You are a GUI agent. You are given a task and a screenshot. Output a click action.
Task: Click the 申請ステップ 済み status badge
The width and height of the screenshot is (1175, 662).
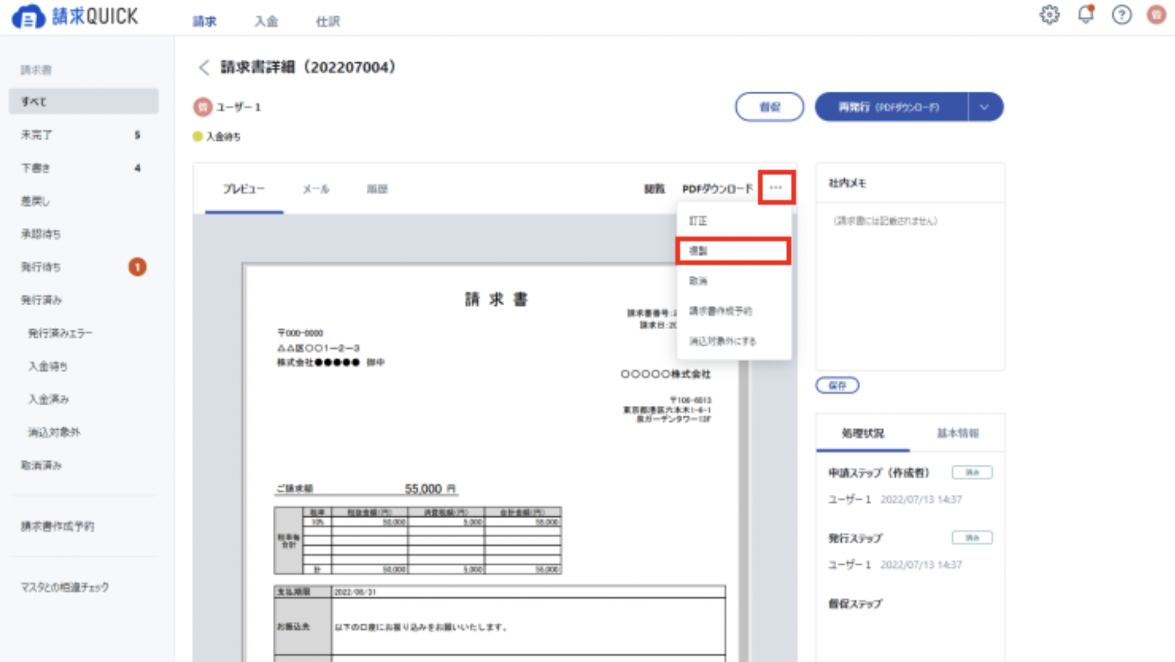click(x=972, y=473)
